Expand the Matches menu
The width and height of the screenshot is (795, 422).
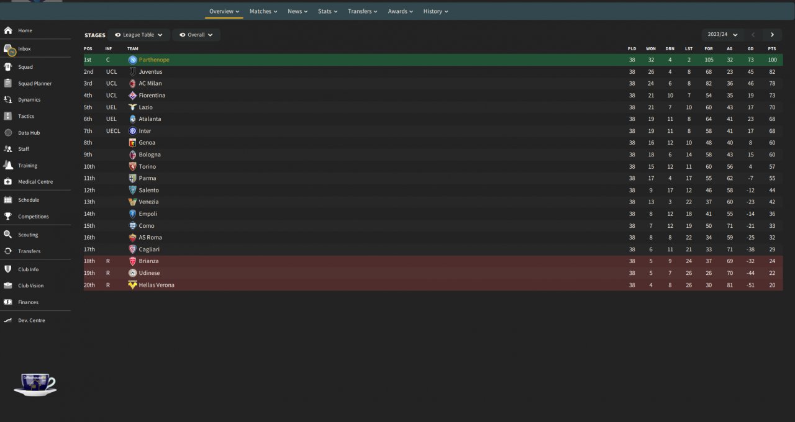click(x=263, y=11)
